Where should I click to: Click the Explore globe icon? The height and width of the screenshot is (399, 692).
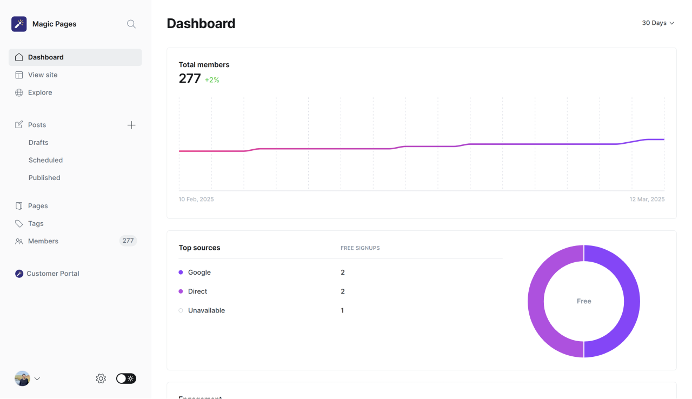[x=18, y=92]
